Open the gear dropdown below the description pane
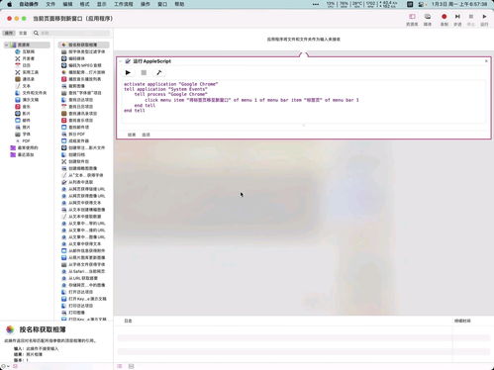494x370 pixels. [x=5, y=366]
